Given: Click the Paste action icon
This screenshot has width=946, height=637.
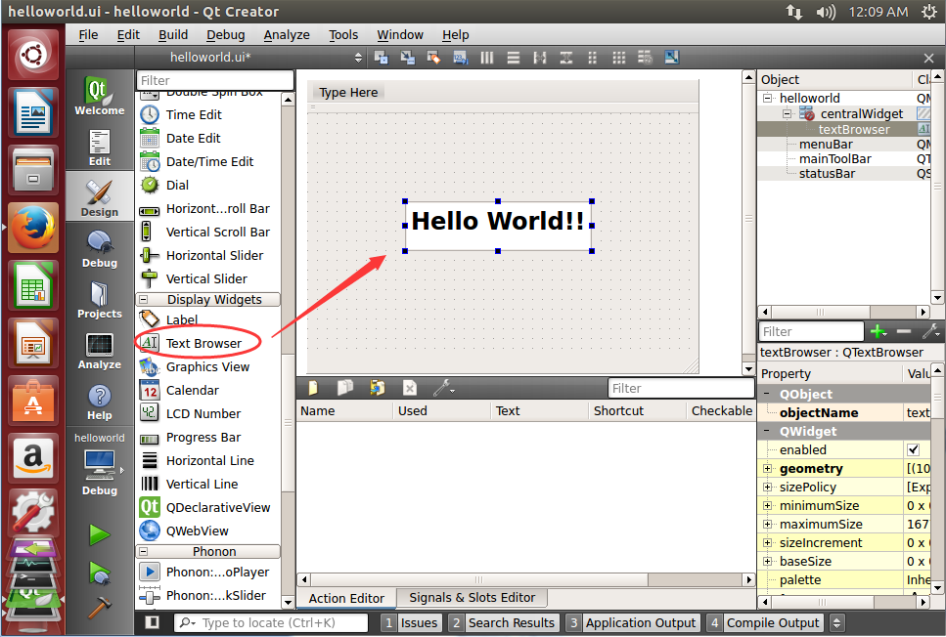Looking at the screenshot, I should 378,388.
